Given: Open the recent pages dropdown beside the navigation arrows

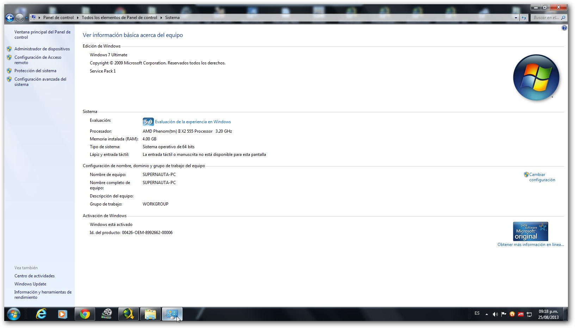Looking at the screenshot, I should pos(26,18).
